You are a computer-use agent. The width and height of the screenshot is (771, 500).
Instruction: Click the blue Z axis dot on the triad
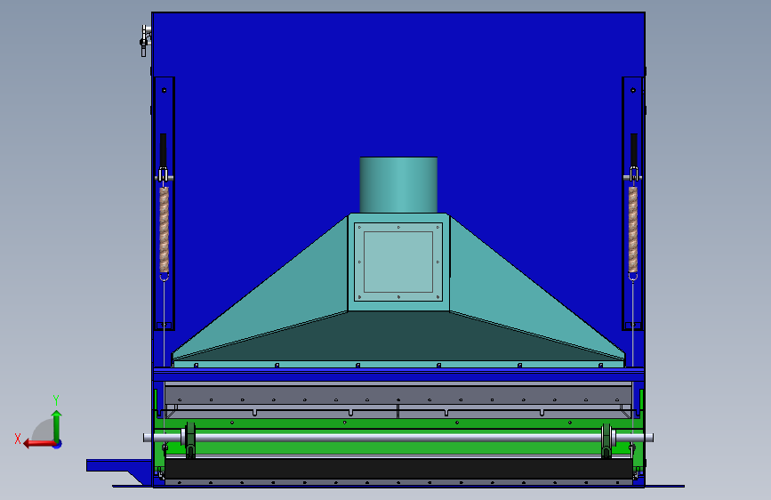pyautogui.click(x=58, y=444)
